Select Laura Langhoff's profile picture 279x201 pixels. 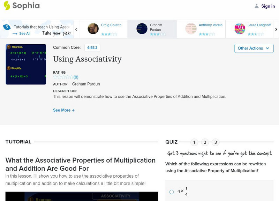pos(239,29)
